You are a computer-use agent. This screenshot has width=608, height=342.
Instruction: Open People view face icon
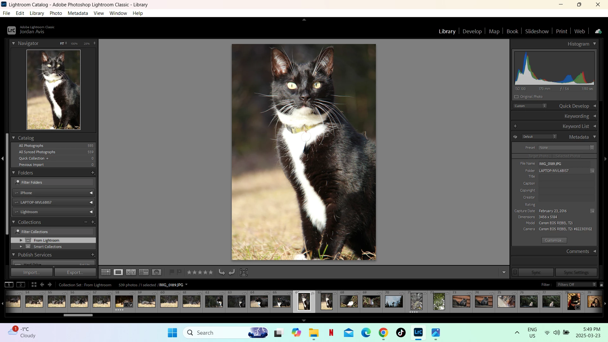coord(156,272)
